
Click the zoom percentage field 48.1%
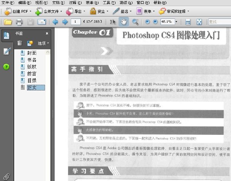tap(167, 22)
